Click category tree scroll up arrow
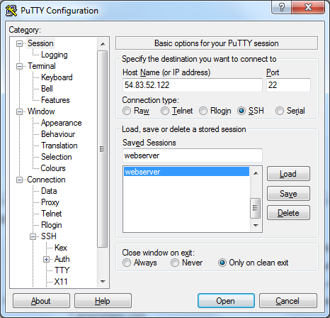330x318 pixels. pyautogui.click(x=103, y=44)
